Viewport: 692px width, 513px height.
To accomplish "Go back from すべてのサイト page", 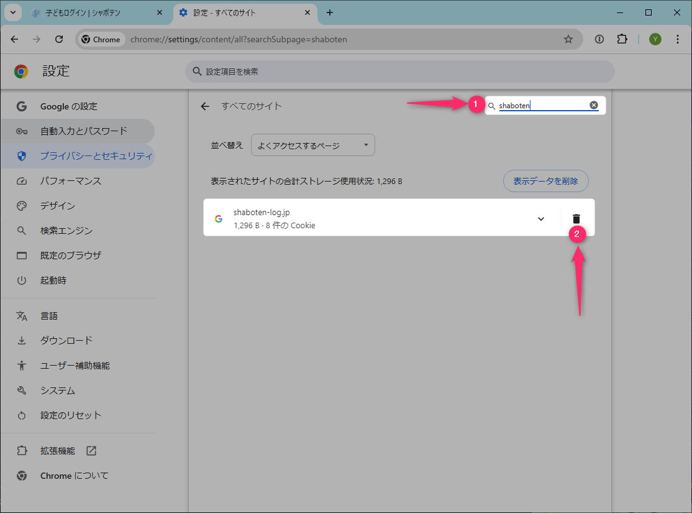I will (205, 106).
